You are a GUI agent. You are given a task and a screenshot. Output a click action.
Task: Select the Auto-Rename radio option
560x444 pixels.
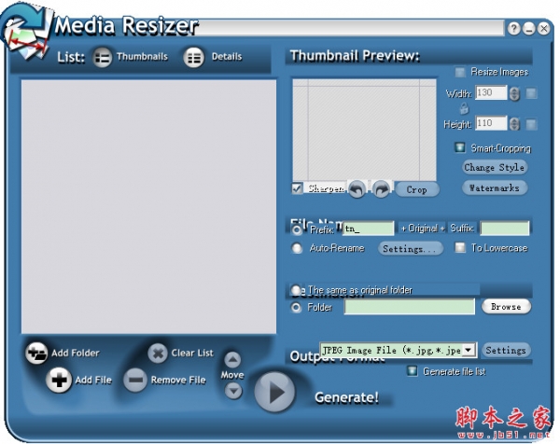point(297,248)
